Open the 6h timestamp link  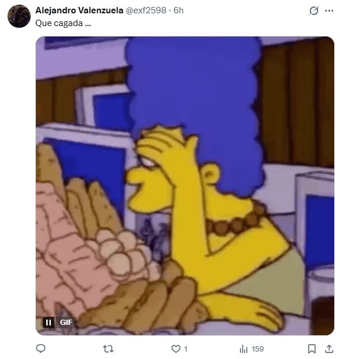[x=178, y=10]
